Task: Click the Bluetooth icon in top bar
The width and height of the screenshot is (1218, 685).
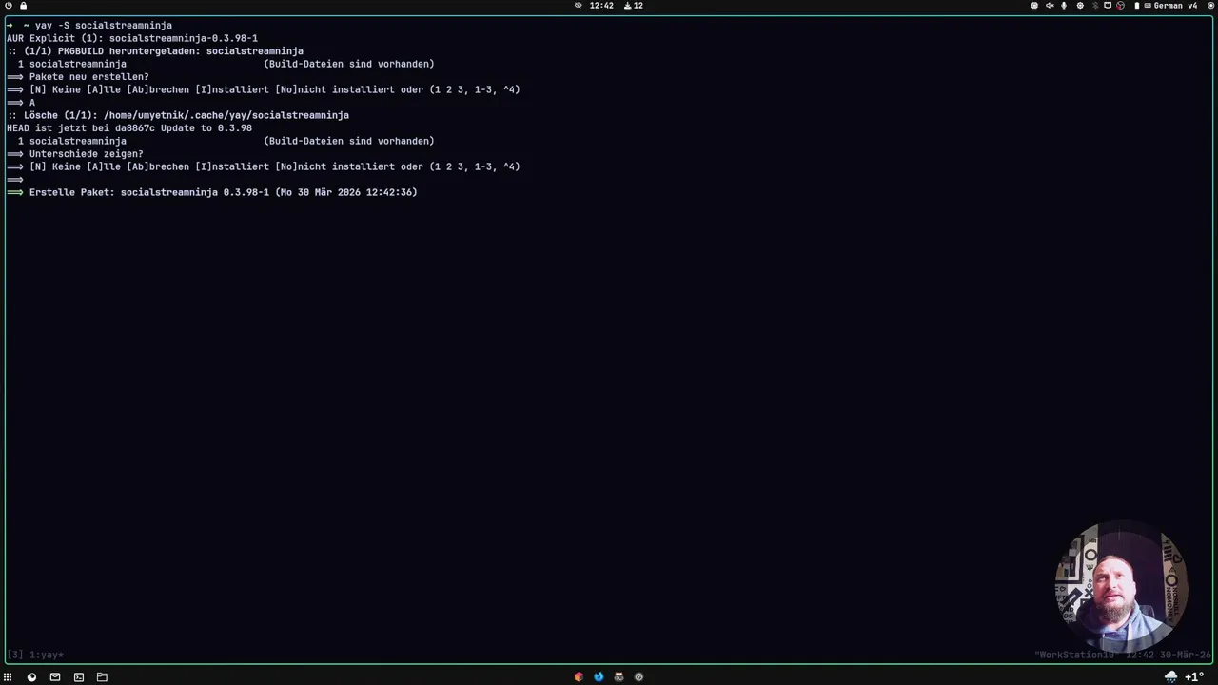Action: [x=1094, y=6]
